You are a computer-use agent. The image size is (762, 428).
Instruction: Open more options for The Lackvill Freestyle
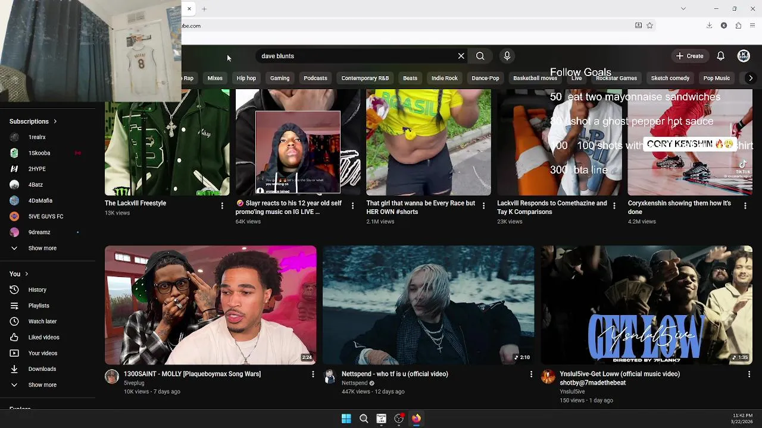(x=222, y=206)
